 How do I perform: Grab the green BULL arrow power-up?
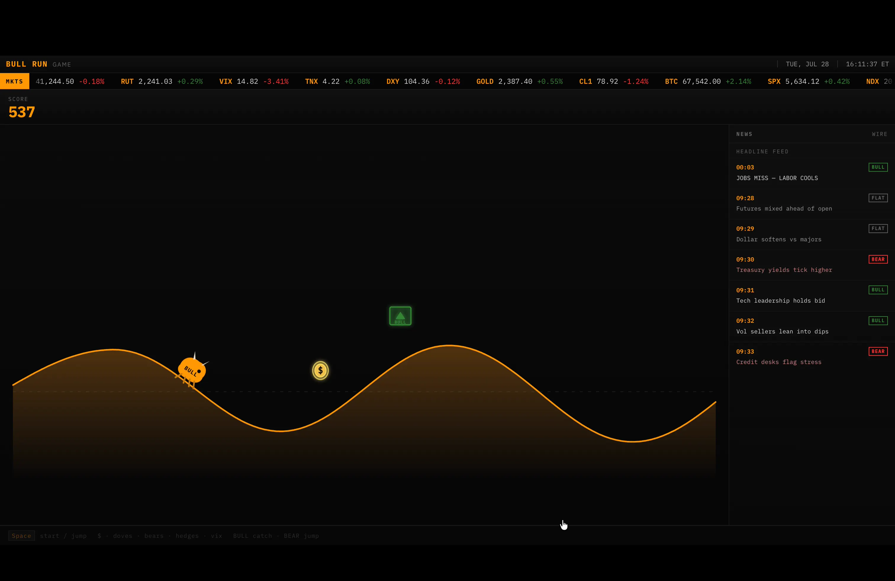[400, 316]
